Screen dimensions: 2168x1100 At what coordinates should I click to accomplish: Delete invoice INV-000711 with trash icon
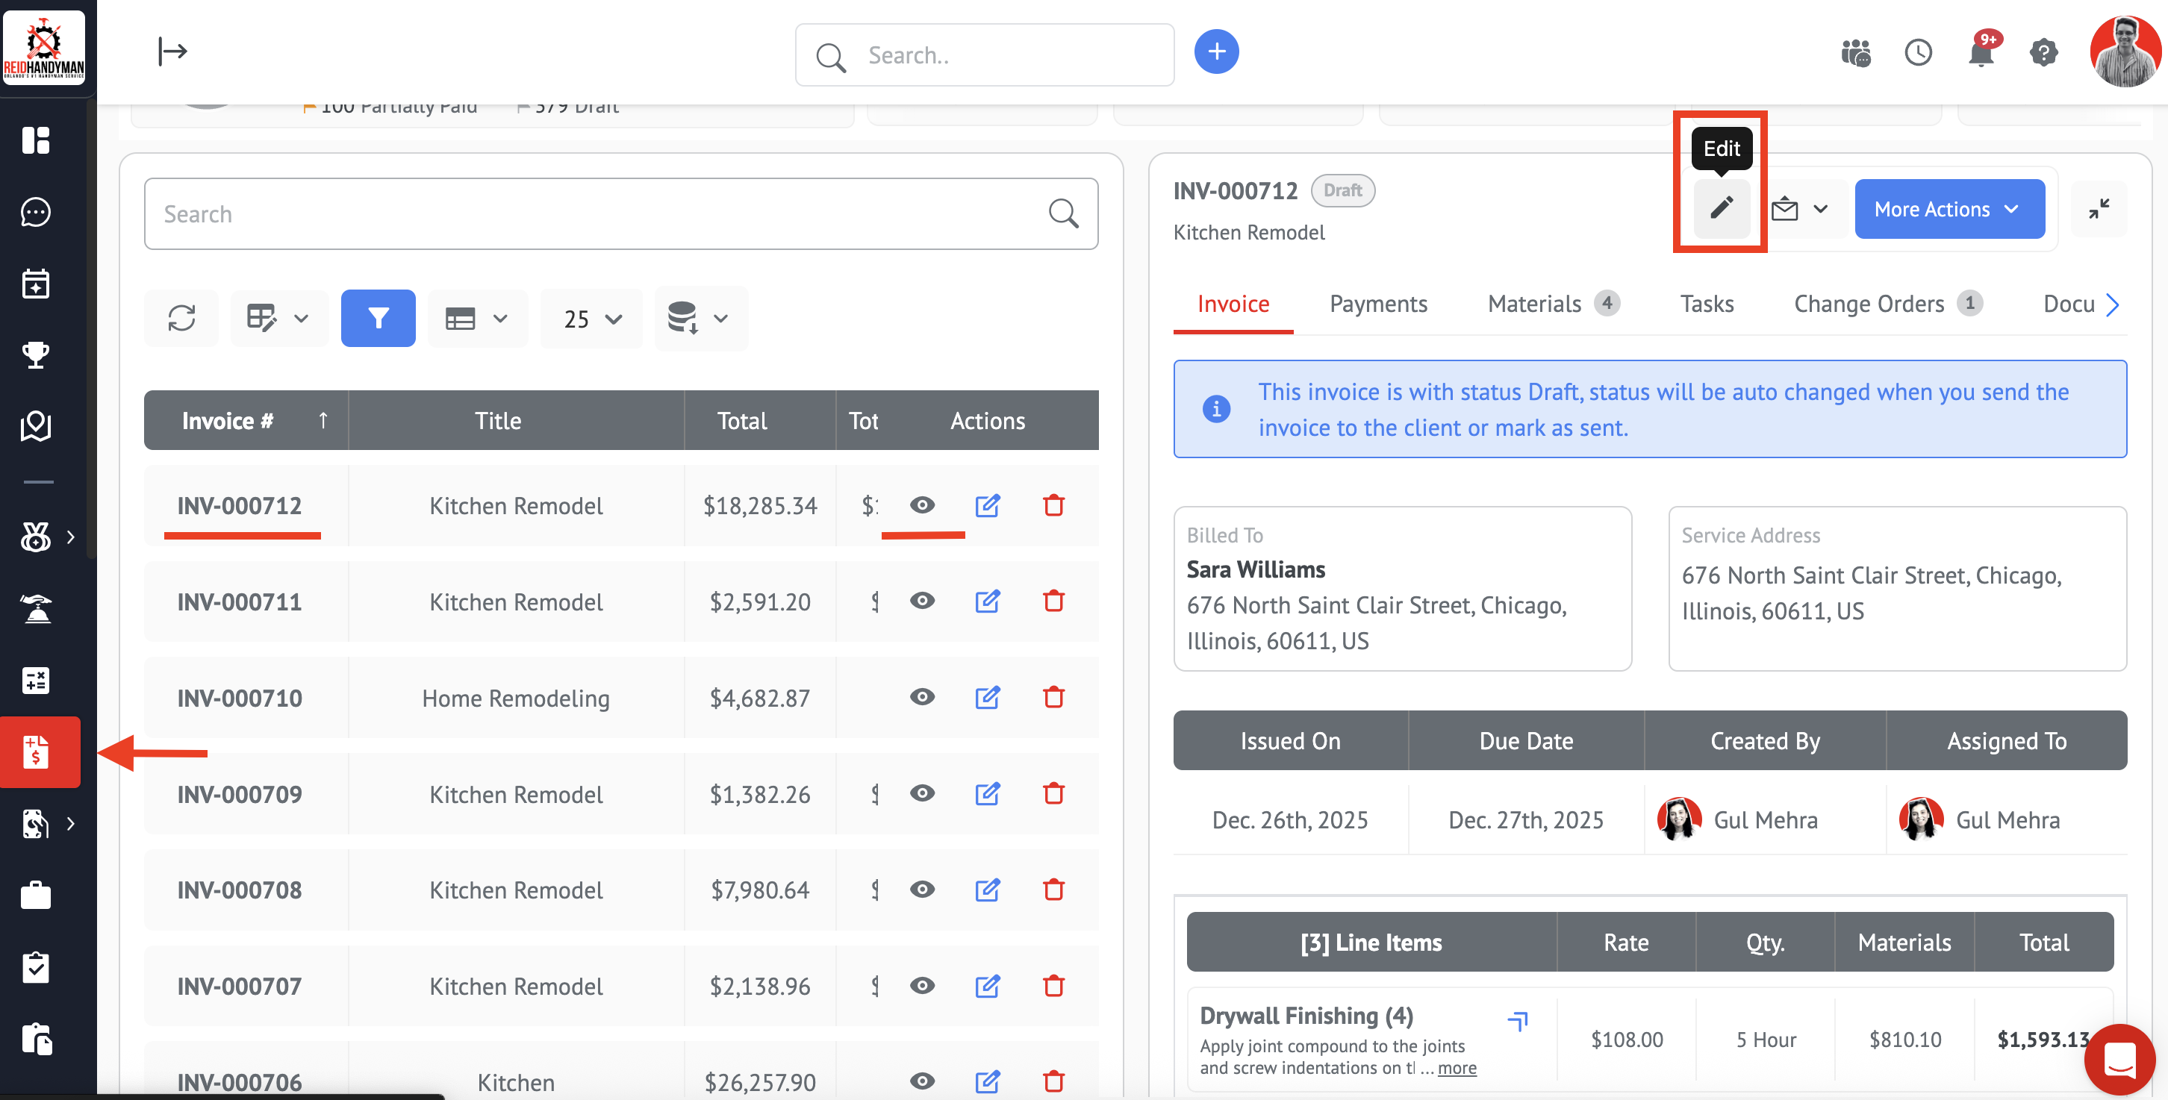click(1053, 601)
